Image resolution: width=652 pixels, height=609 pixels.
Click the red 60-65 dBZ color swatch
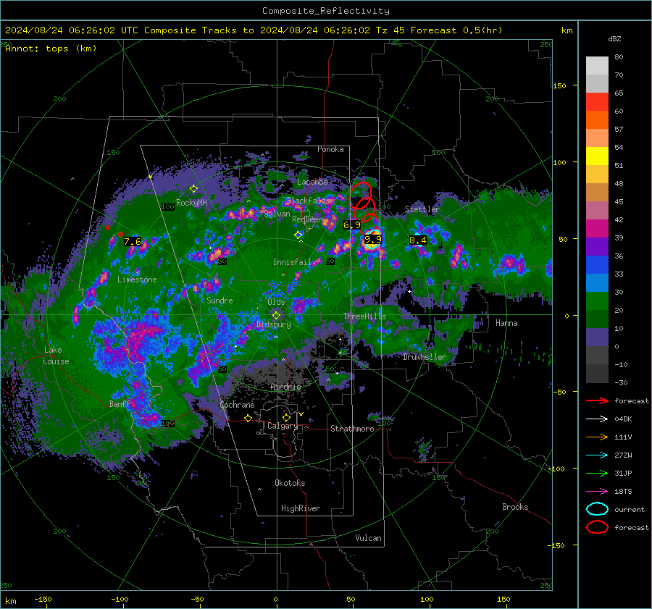(597, 101)
